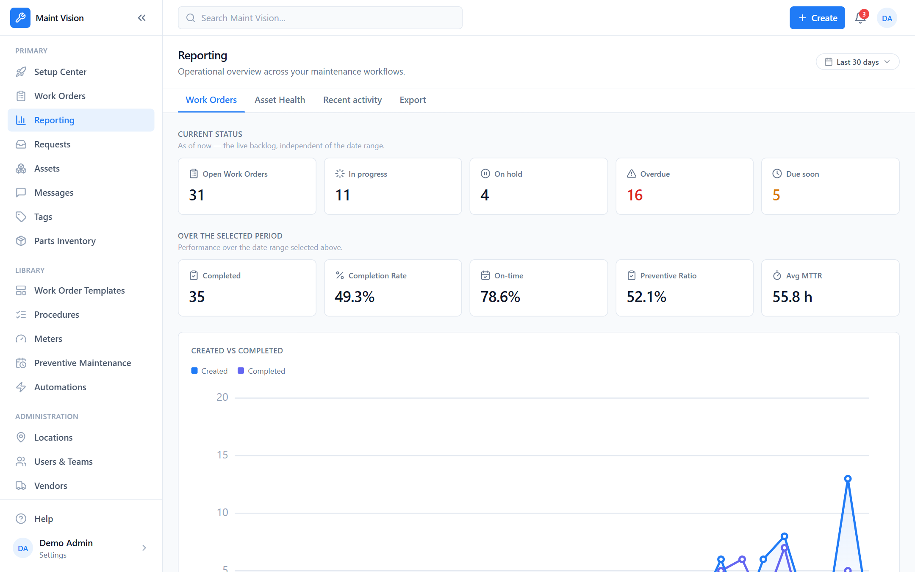The width and height of the screenshot is (915, 572).
Task: Click the CREATED VS COMPLETED chart title
Action: click(237, 350)
